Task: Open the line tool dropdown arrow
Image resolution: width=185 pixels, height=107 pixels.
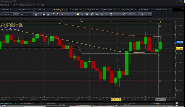Action: pyautogui.click(x=127, y=14)
